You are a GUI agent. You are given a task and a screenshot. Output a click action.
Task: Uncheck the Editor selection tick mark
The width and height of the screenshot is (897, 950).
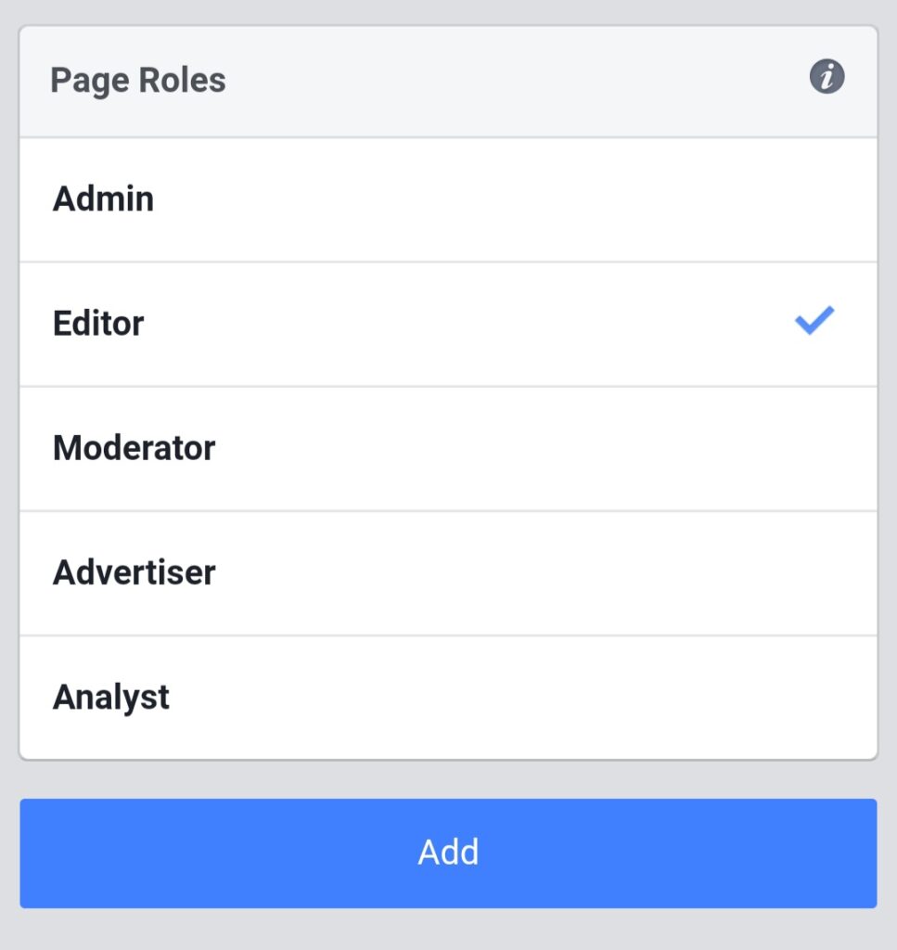tap(814, 320)
